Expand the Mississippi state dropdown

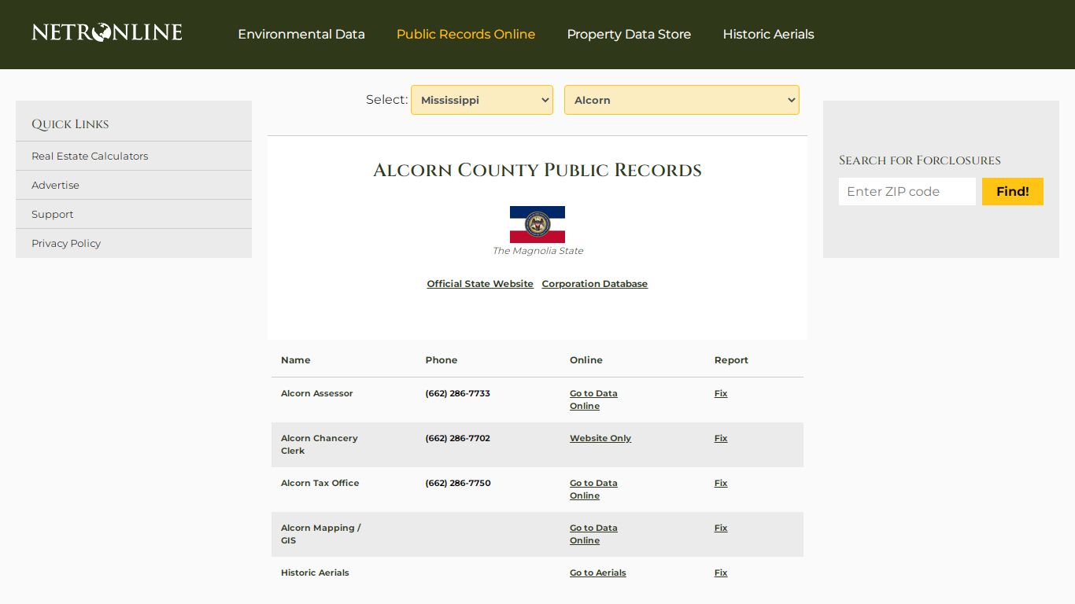482,100
